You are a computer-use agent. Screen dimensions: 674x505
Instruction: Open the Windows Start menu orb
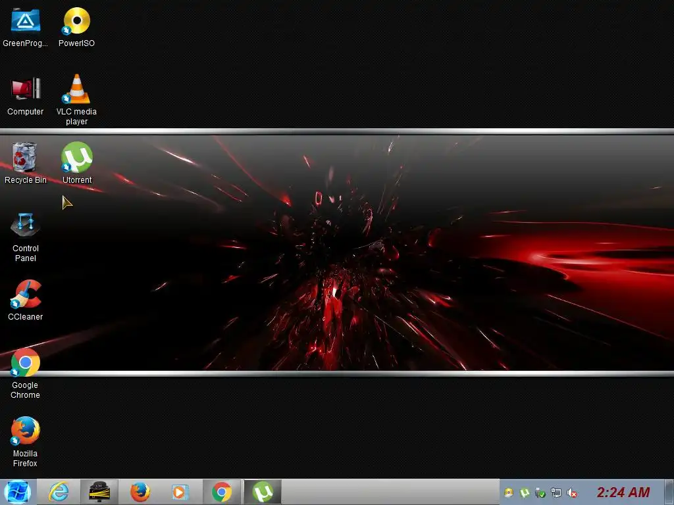(x=17, y=492)
